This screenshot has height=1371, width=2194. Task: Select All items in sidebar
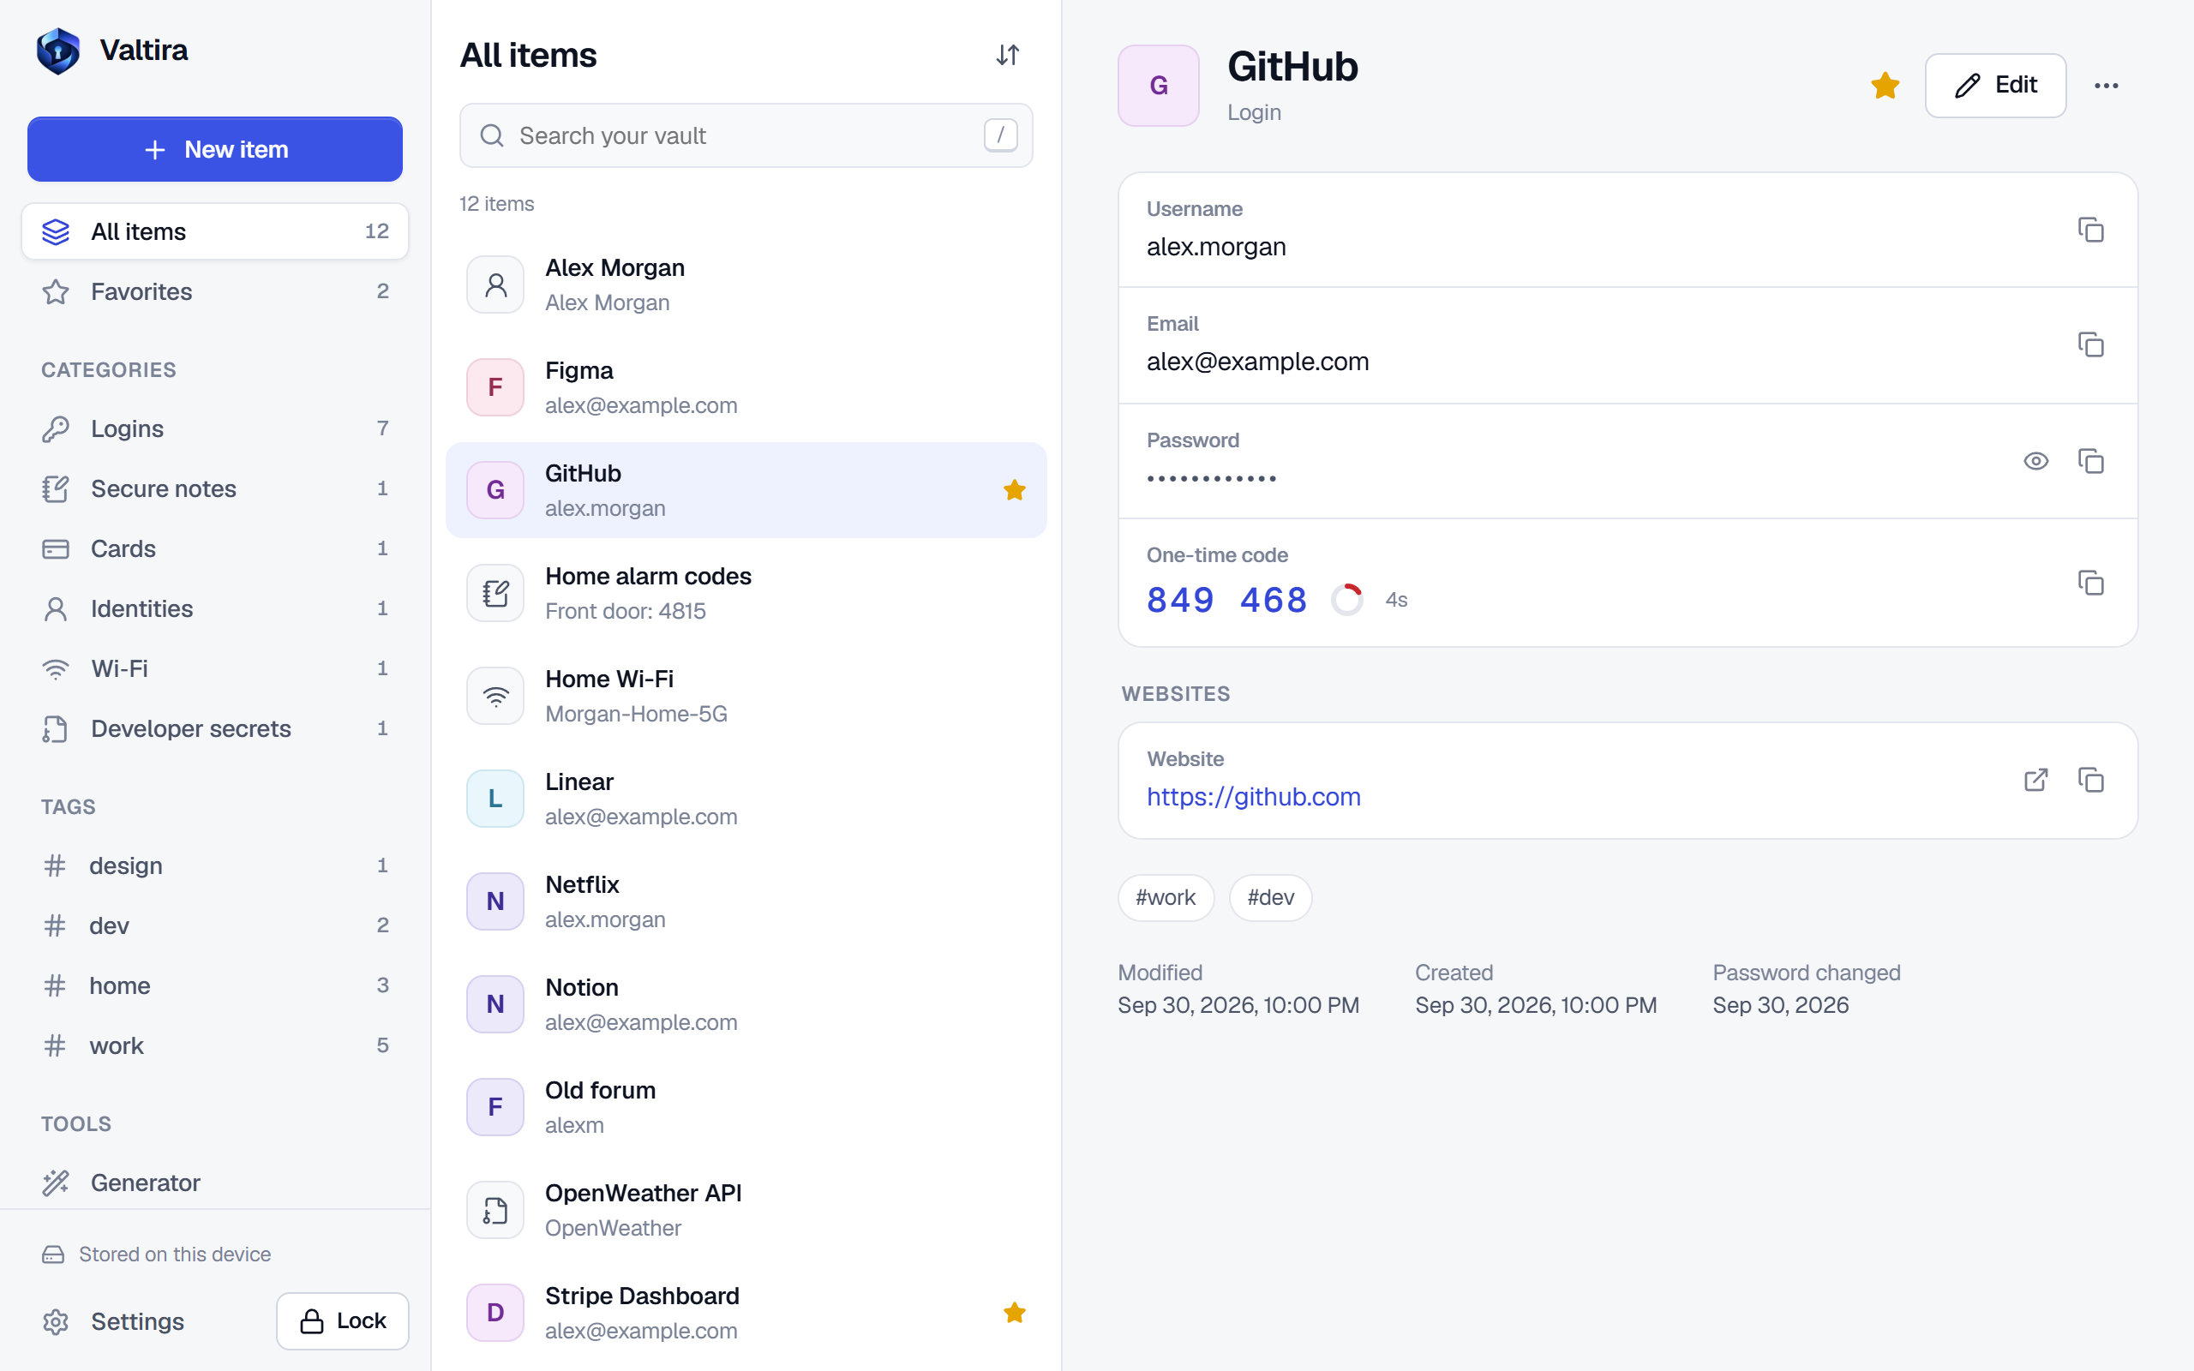tap(215, 231)
